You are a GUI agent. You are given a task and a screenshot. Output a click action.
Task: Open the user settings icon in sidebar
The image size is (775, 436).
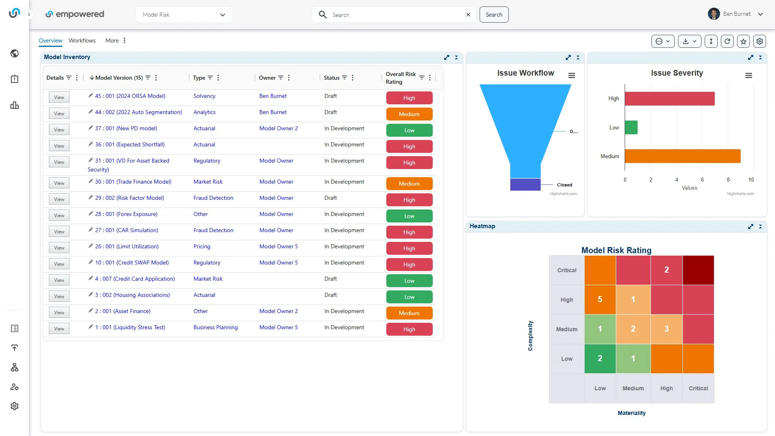tap(15, 387)
